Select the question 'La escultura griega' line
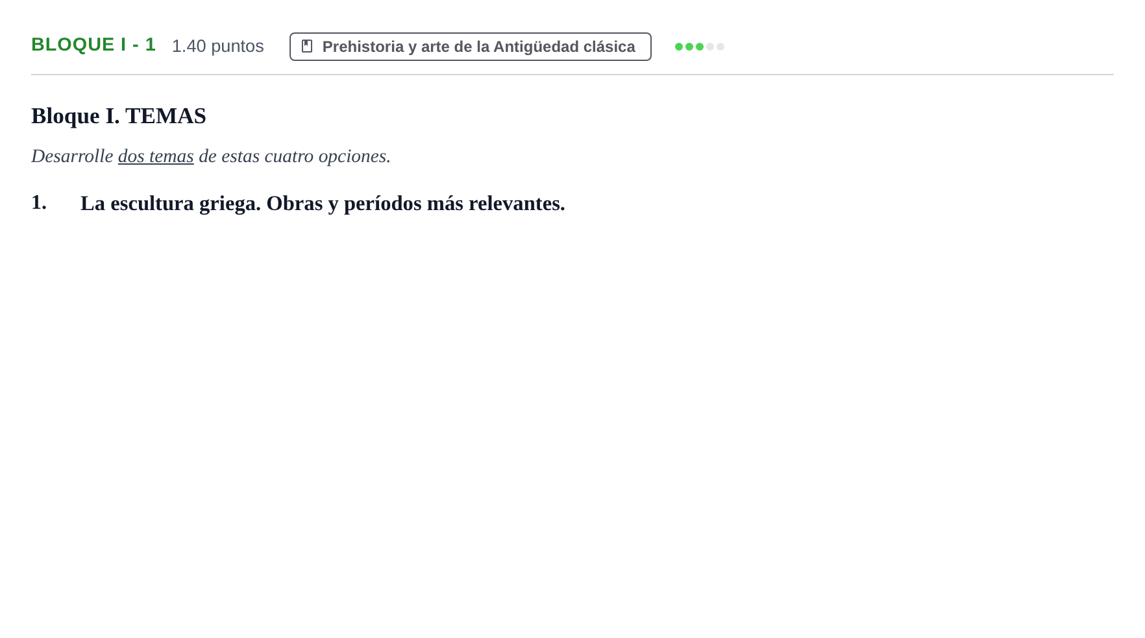1145x638 pixels. (x=323, y=204)
